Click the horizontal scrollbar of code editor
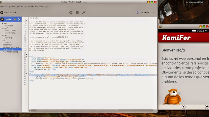Viewport: 209px width, 117px height. [x=77, y=110]
